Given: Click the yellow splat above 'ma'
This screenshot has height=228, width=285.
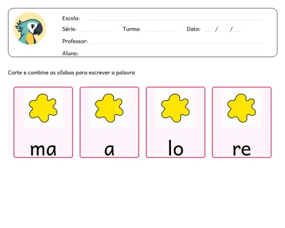Looking at the screenshot, I should coord(43,108).
